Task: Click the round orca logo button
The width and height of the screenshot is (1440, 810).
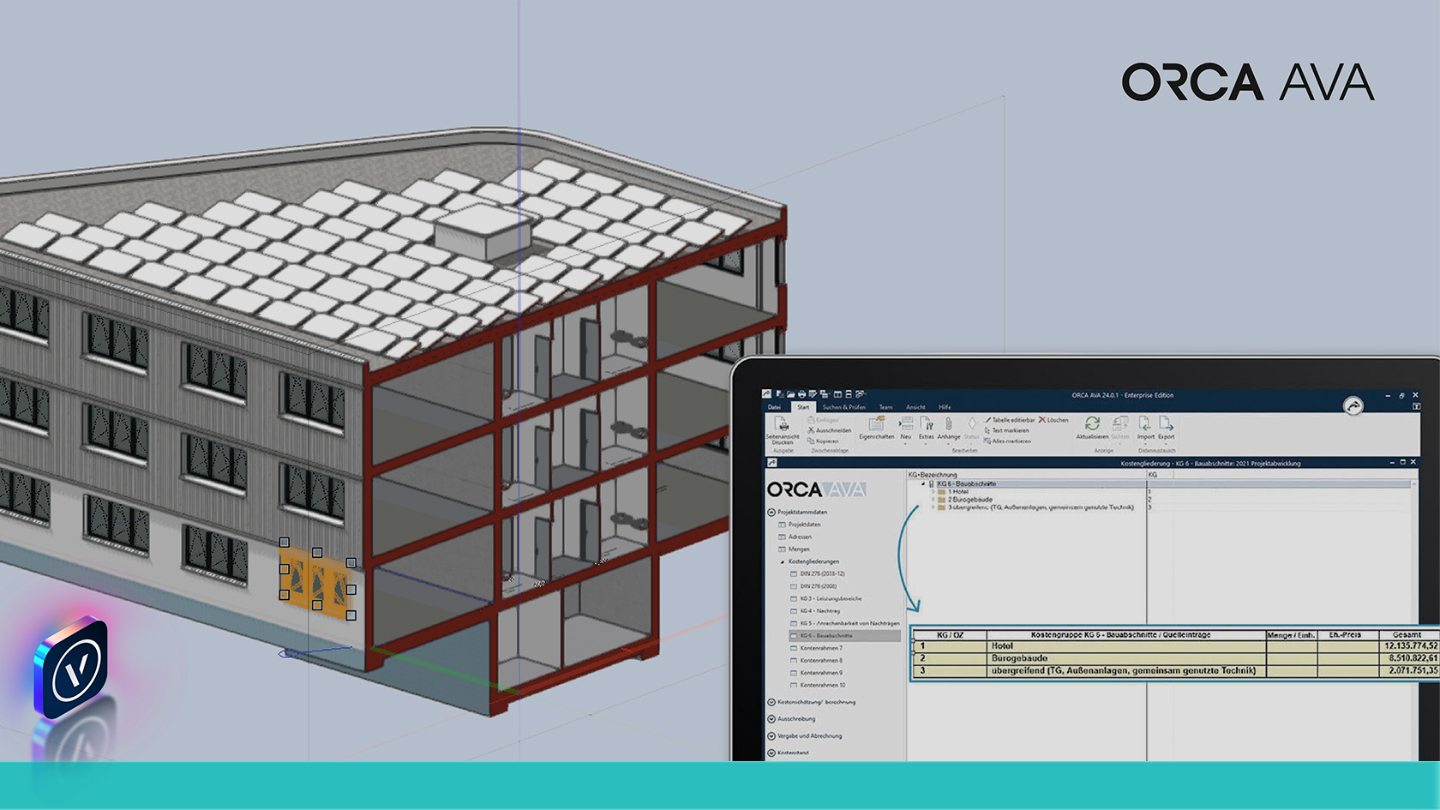Action: pyautogui.click(x=1353, y=405)
